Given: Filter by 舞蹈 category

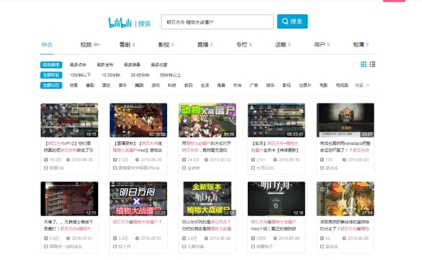Looking at the screenshot, I should point(139,85).
